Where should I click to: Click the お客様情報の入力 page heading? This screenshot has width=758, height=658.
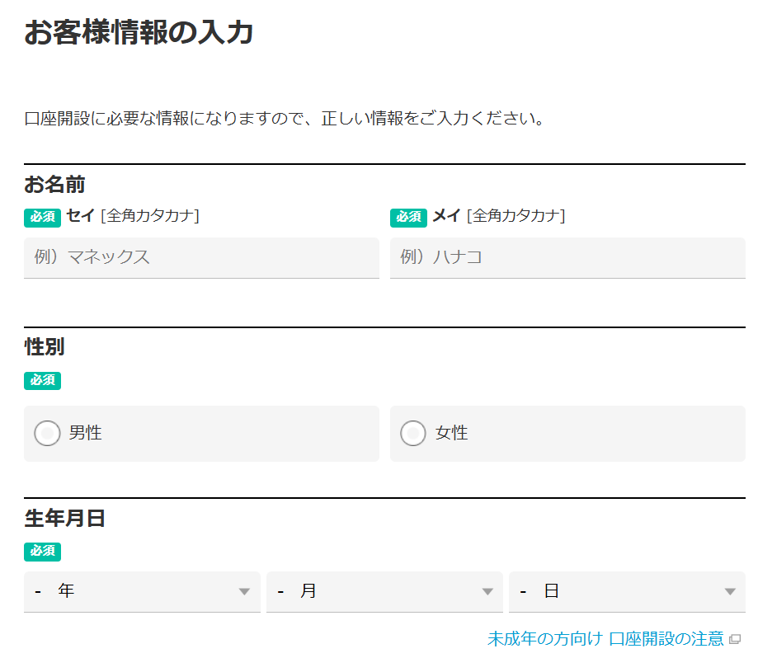(139, 32)
